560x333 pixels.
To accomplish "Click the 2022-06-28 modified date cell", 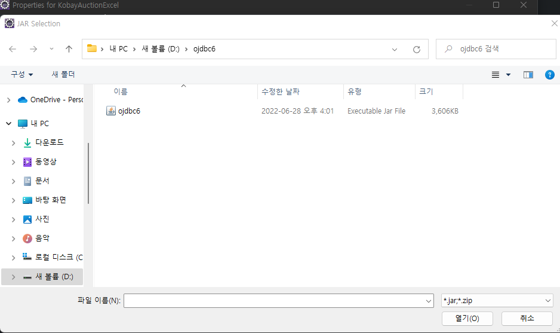I will (x=297, y=111).
